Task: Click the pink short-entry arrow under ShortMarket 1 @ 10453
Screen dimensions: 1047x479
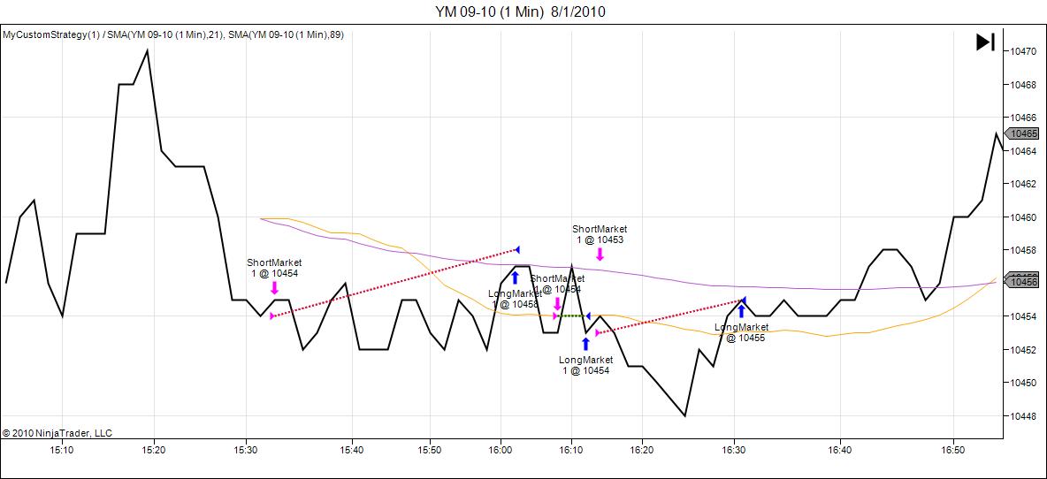Action: (600, 254)
